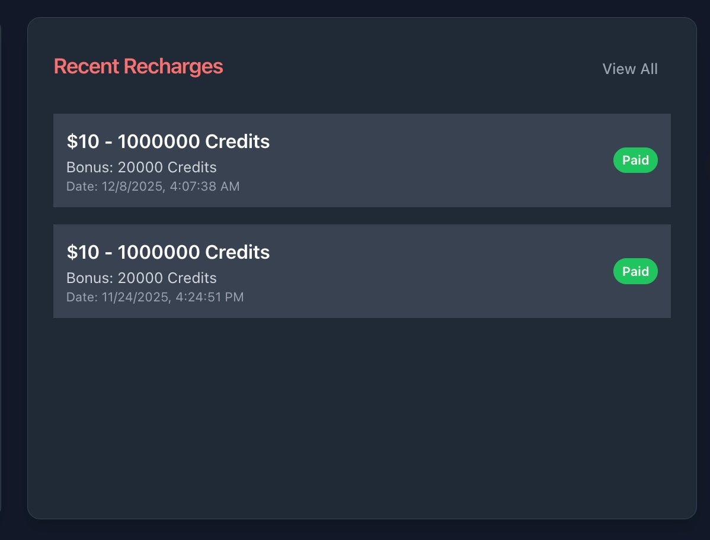Click the top recharge's "$10 - 1000000 Credits" title
710x540 pixels.
point(168,142)
